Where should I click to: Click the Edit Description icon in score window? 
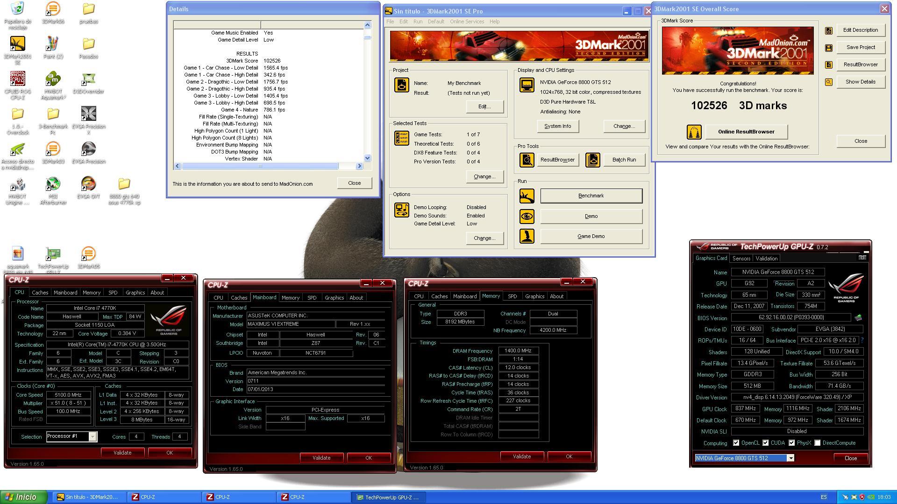point(829,30)
